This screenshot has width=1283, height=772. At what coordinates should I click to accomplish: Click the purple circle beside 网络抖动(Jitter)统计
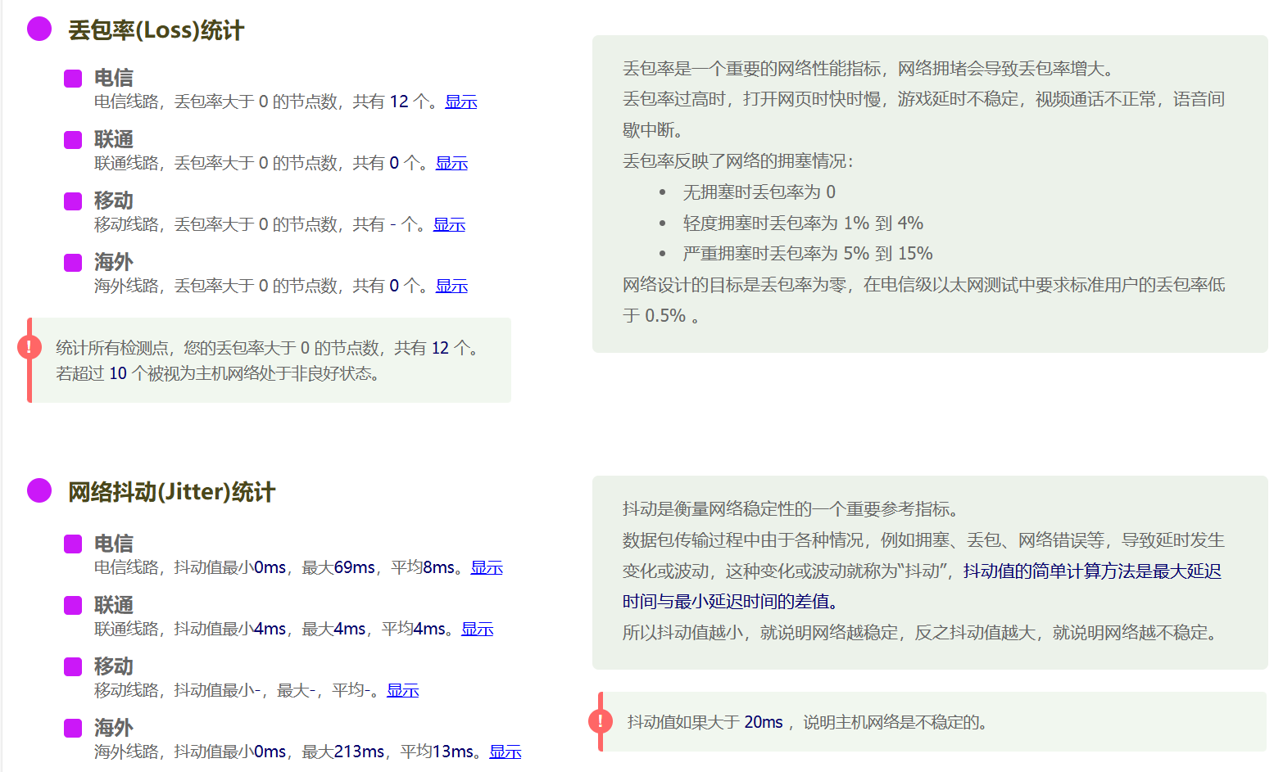[39, 491]
